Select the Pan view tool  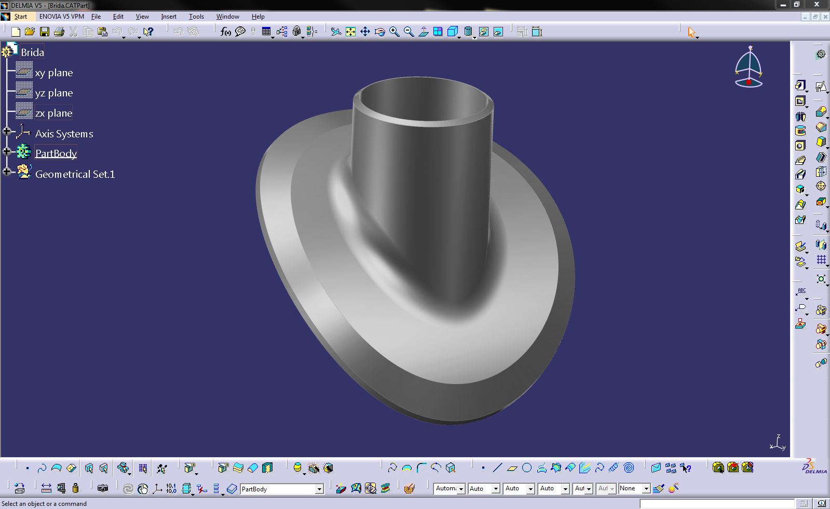click(x=365, y=32)
